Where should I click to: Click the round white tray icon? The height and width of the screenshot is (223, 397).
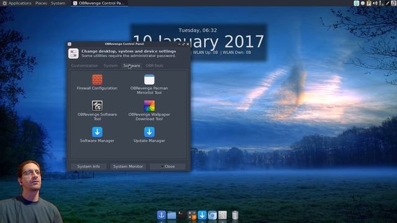pyautogui.click(x=362, y=3)
